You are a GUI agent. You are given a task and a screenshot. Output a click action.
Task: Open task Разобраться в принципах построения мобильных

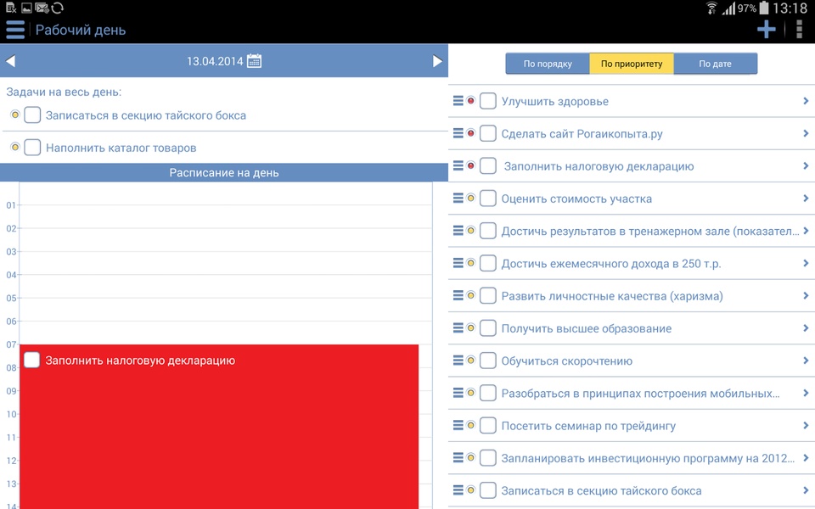pyautogui.click(x=640, y=393)
